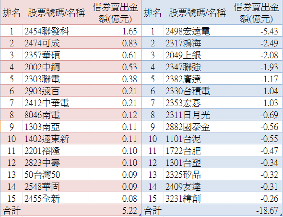The image size is (283, 217).
Task: Select the 0.08 amount cell
Action: pyautogui.click(x=116, y=198)
